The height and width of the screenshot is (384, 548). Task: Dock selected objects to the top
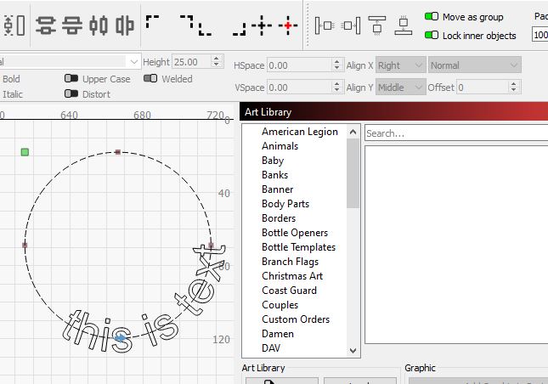pyautogui.click(x=377, y=25)
